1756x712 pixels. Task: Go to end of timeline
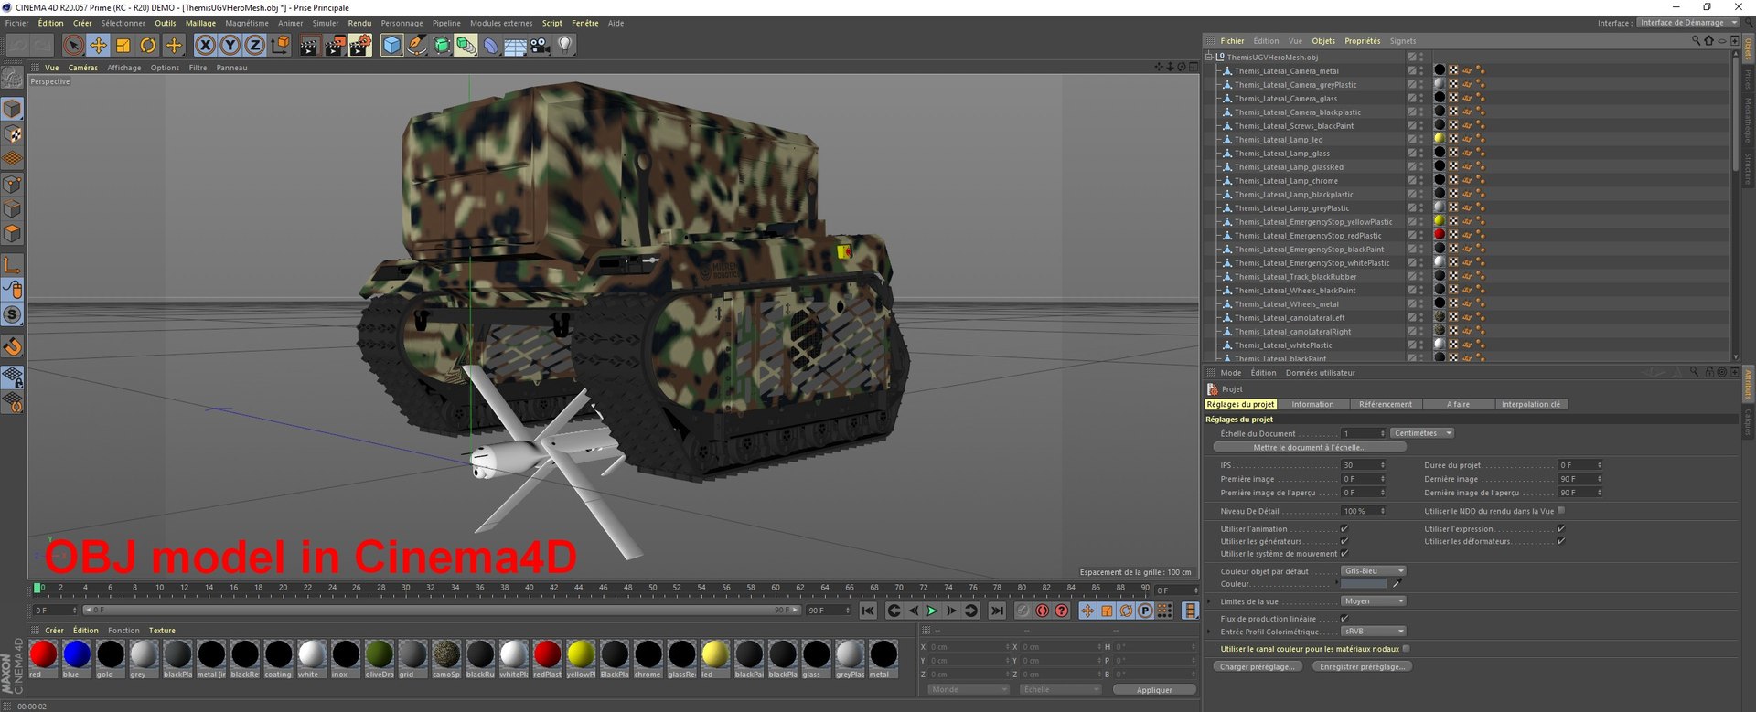(x=998, y=611)
